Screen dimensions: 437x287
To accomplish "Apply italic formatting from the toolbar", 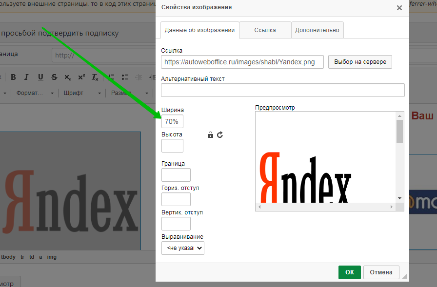I will pyautogui.click(x=27, y=77).
